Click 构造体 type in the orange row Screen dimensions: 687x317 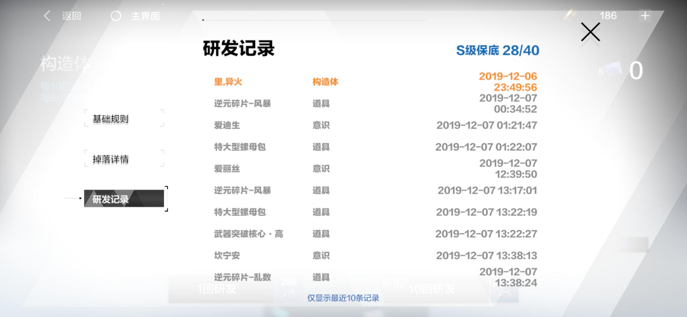pos(325,82)
